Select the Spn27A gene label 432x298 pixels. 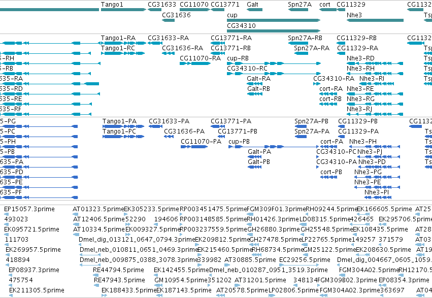pos(300,5)
